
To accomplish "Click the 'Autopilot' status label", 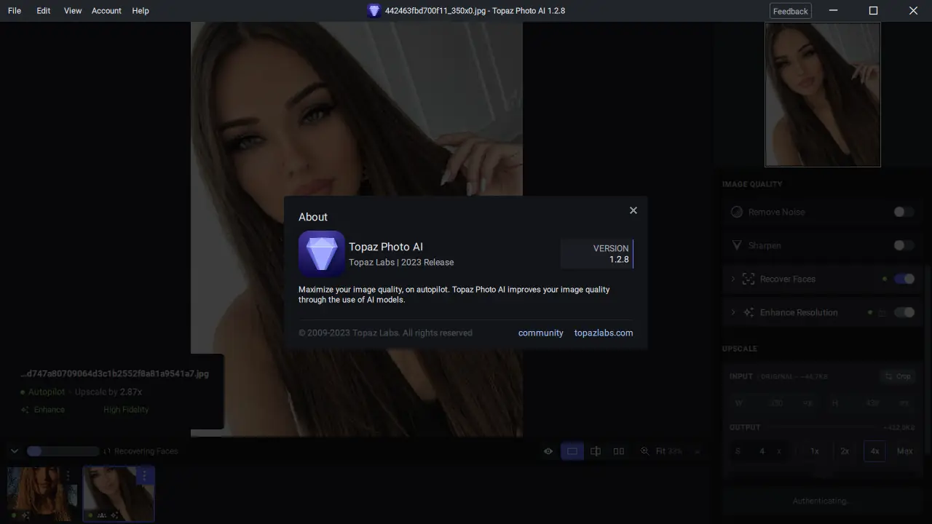I will pos(45,392).
